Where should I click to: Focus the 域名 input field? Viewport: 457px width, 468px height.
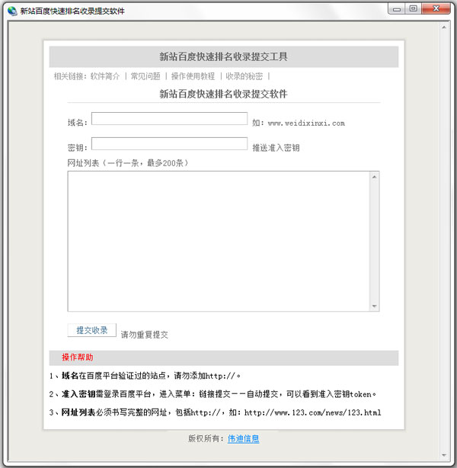(169, 118)
